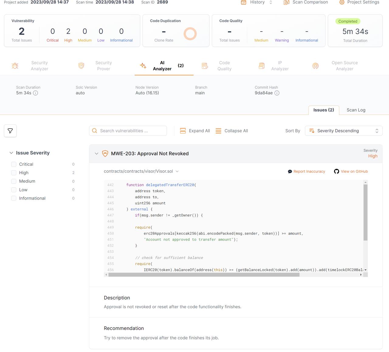Open the History icon
The image size is (389, 352).
coord(243,2)
